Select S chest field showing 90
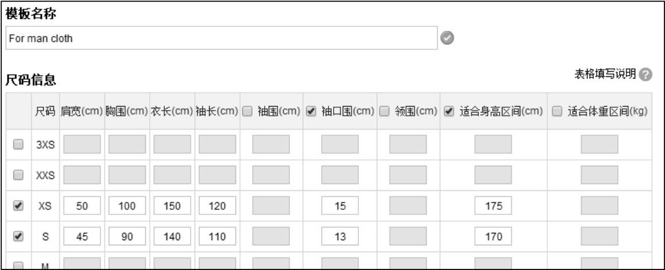The image size is (665, 270). (x=127, y=236)
